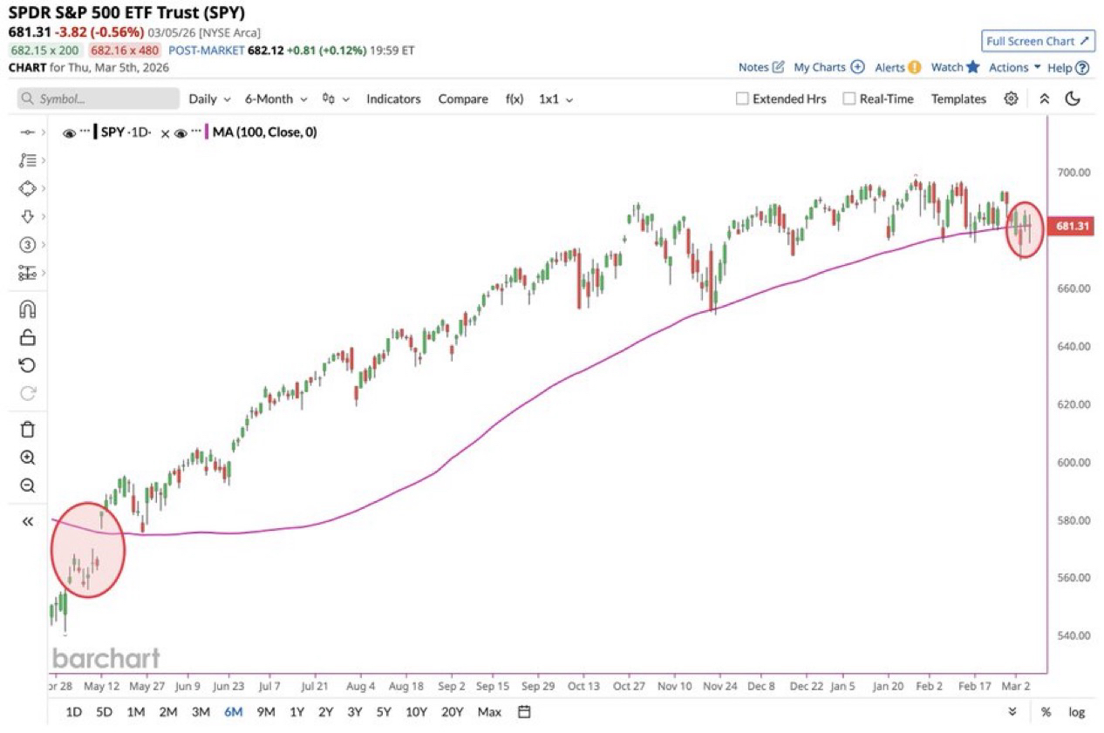
Task: Check the Real-Time checkbox
Action: coord(848,98)
